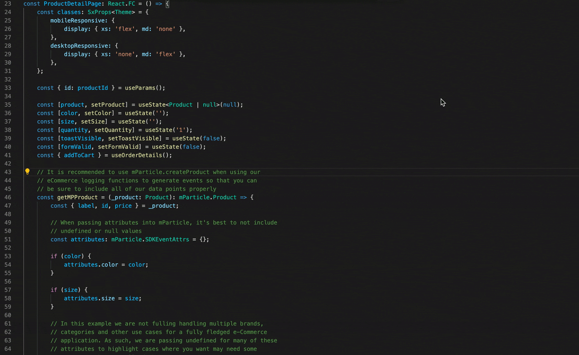Click line number 52 in the gutter

(7, 248)
